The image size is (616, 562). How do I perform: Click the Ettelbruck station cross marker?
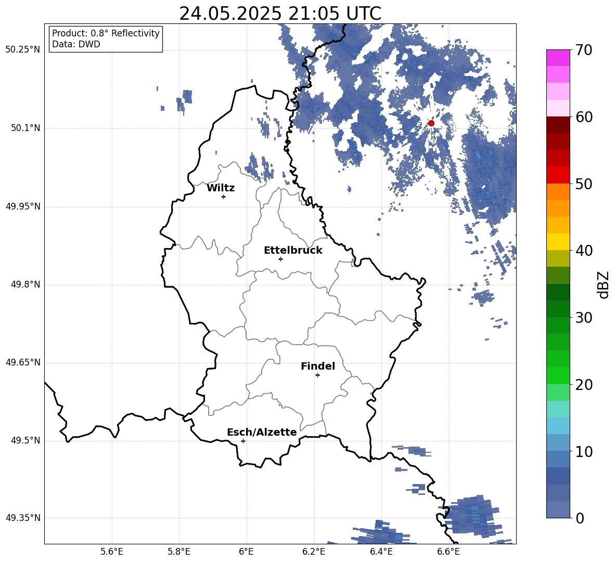pyautogui.click(x=280, y=259)
